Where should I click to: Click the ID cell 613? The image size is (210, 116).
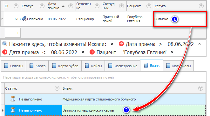click(12, 19)
